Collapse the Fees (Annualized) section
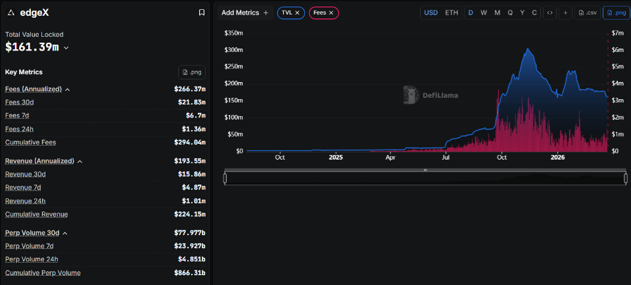The width and height of the screenshot is (631, 285). (x=67, y=89)
